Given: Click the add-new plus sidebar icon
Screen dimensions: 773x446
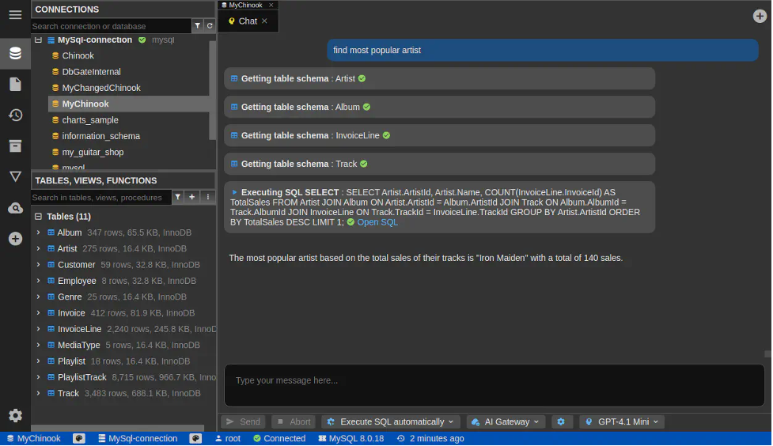Looking at the screenshot, I should click(15, 239).
